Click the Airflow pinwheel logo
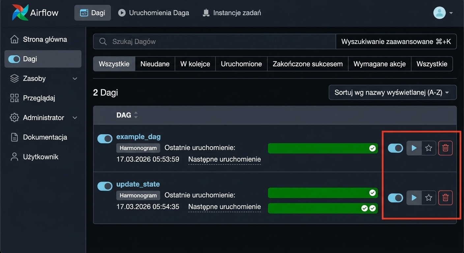The width and height of the screenshot is (464, 253). pyautogui.click(x=20, y=13)
